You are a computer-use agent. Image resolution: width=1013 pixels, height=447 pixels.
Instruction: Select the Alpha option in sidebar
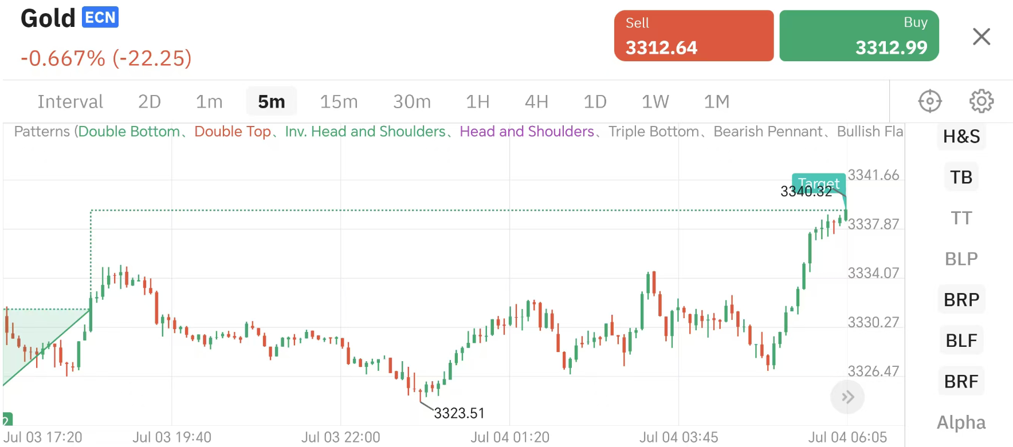click(961, 422)
